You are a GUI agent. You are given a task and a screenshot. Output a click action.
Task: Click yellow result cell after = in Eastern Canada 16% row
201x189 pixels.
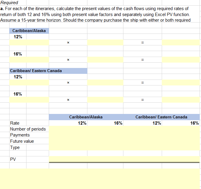[x=181, y=100]
